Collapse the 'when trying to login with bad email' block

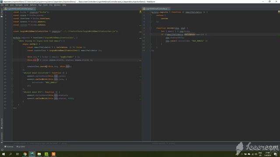pos(12,41)
